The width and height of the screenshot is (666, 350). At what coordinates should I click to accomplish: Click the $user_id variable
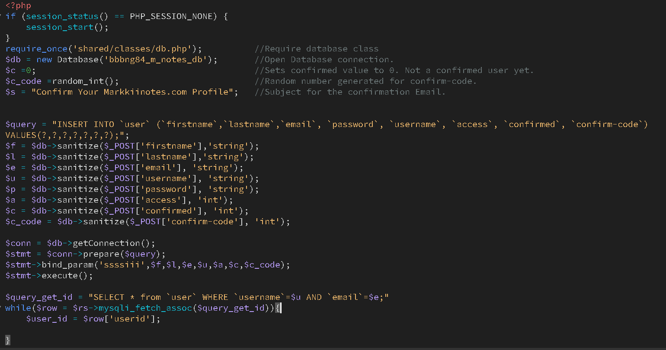click(47, 319)
